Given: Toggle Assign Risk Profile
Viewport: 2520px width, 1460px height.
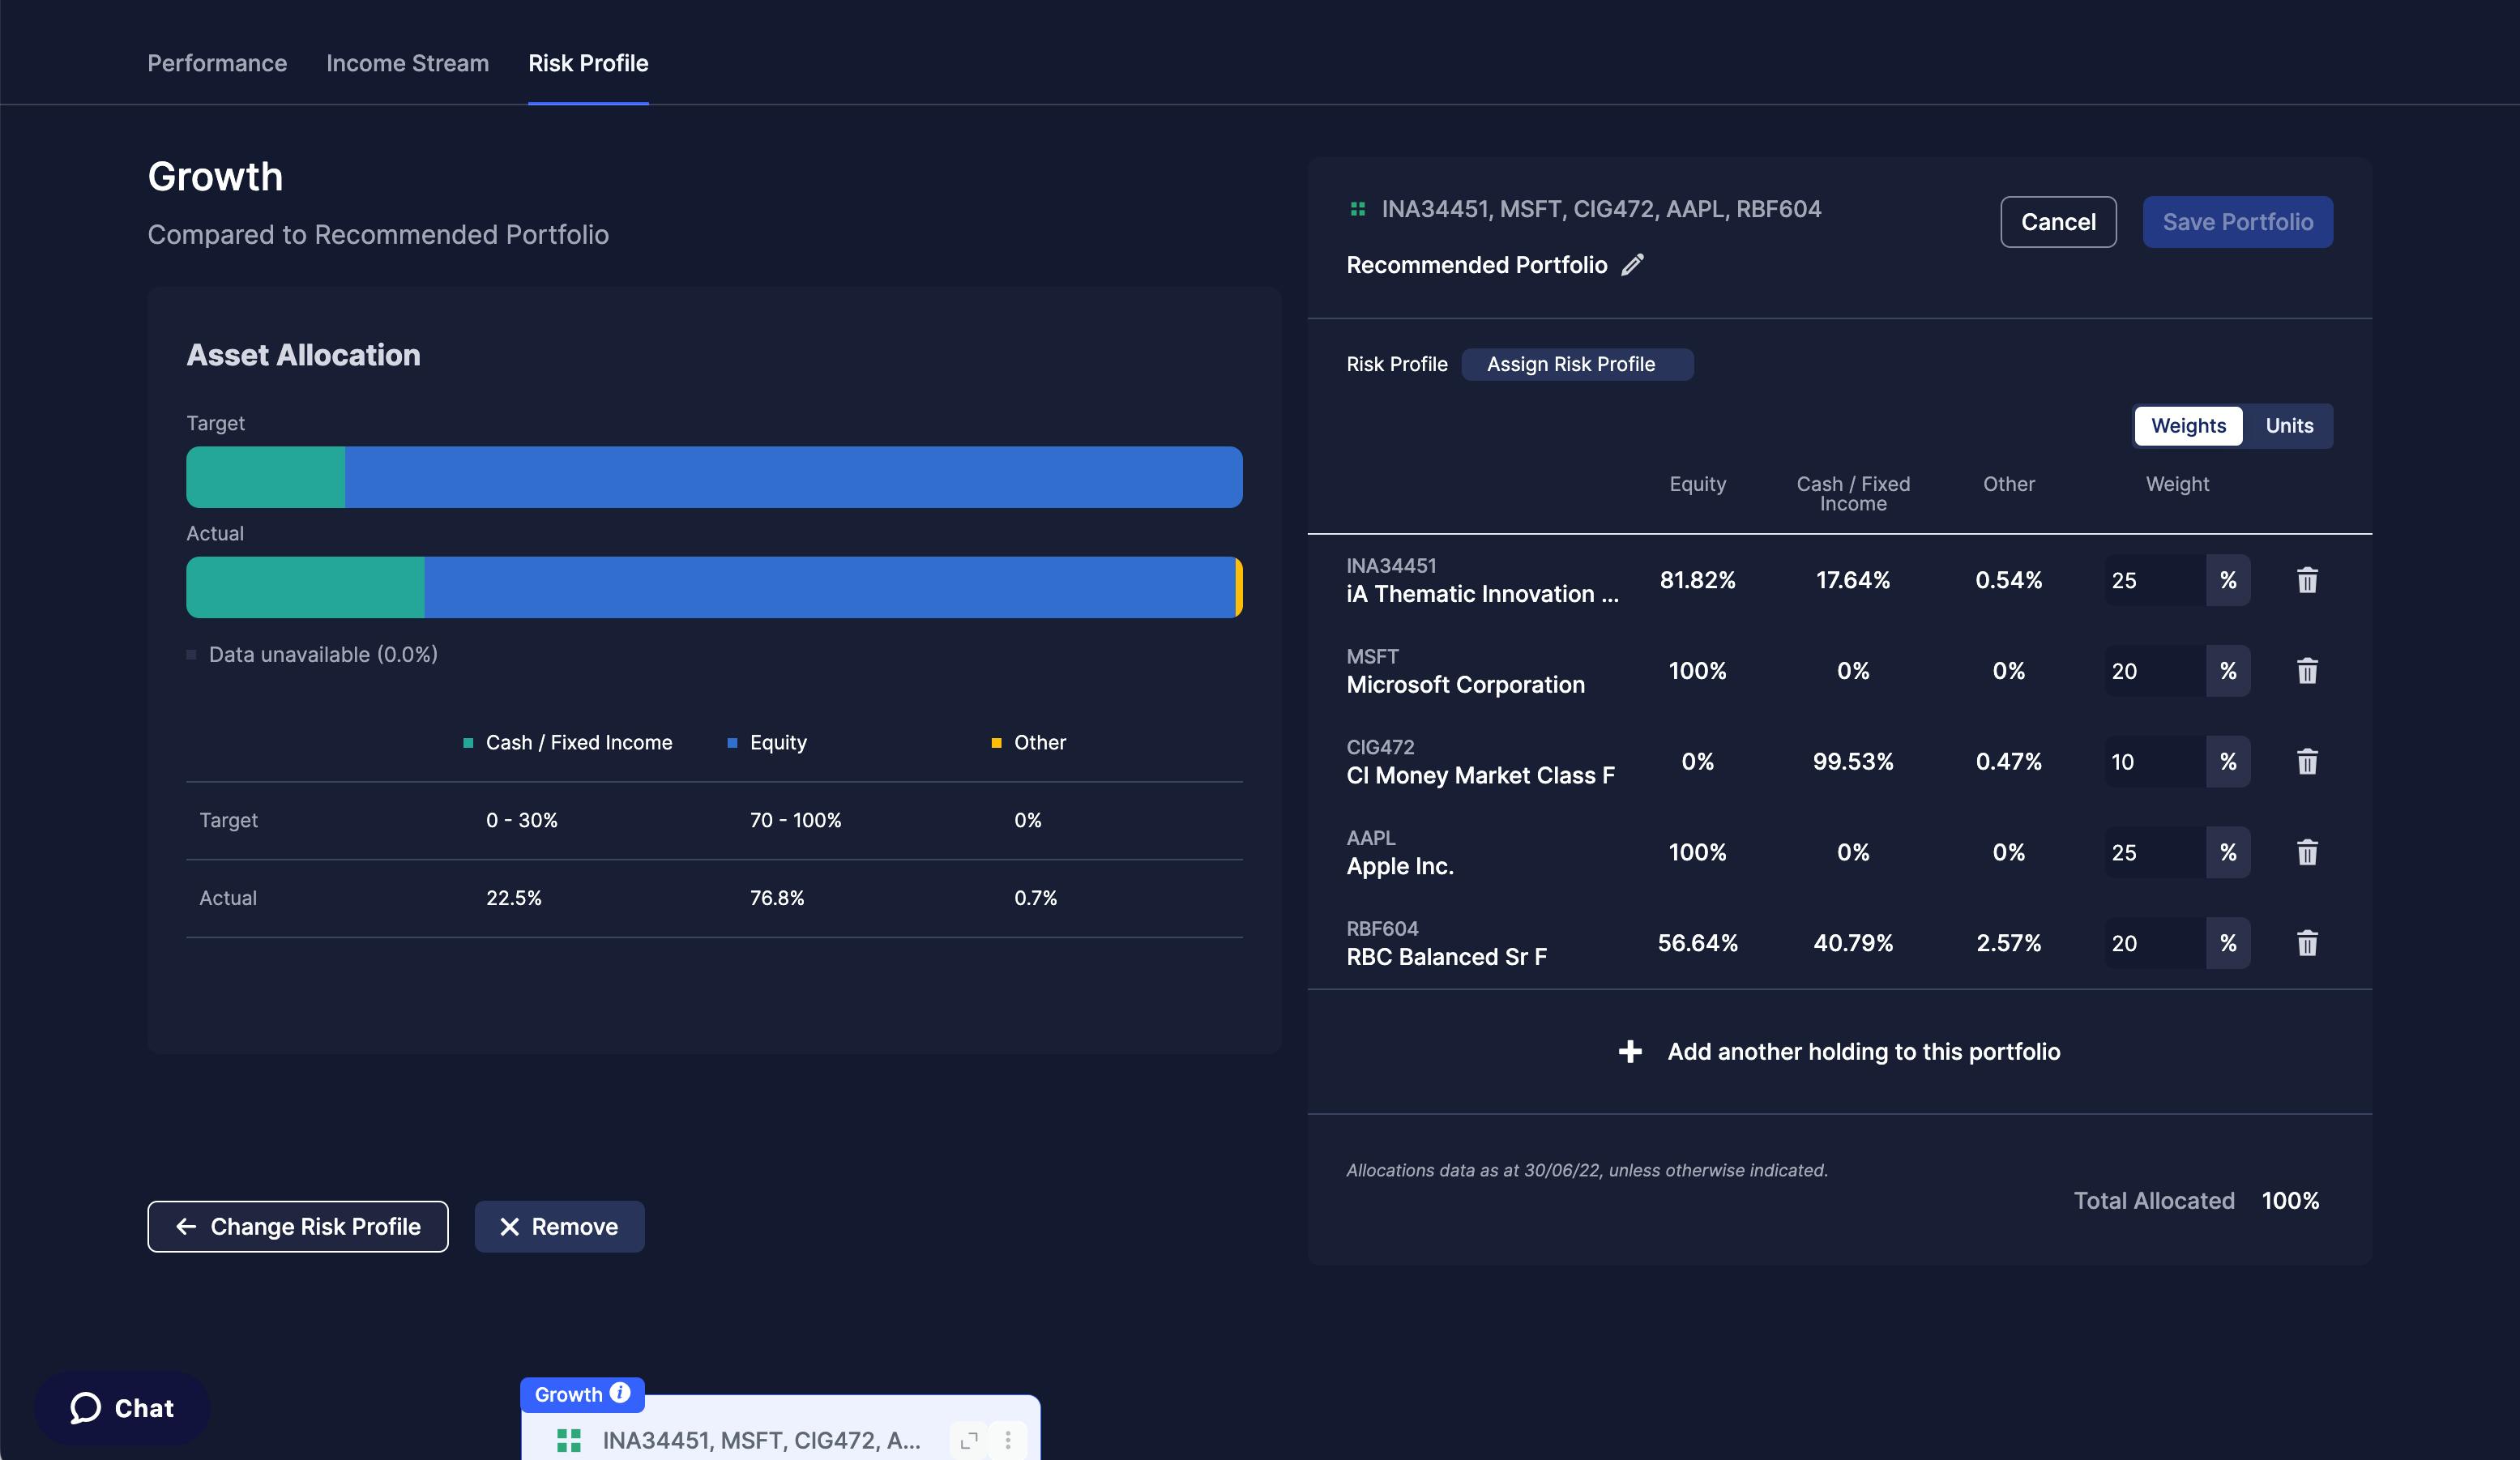Looking at the screenshot, I should click(1577, 364).
